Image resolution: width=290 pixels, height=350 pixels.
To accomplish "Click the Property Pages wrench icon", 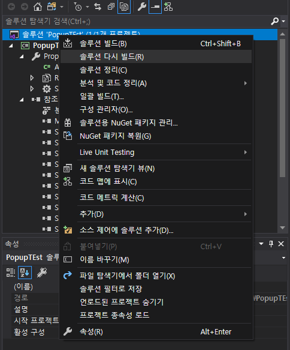I will [x=42, y=273].
